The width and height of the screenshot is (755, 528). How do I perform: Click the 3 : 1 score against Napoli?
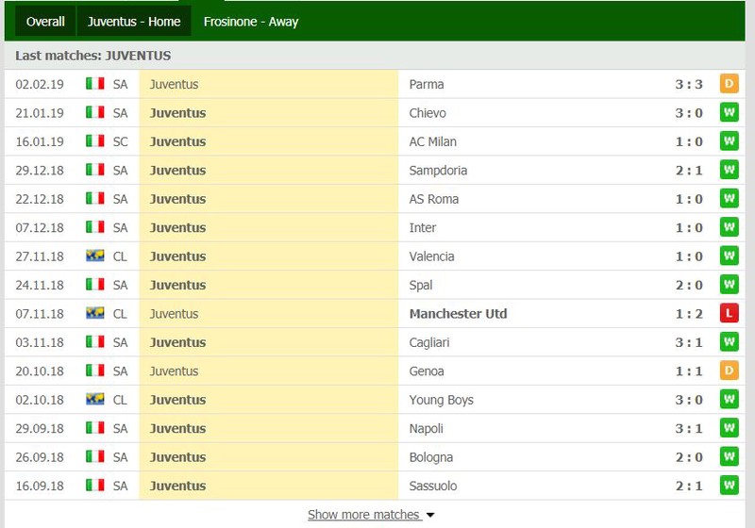[689, 428]
